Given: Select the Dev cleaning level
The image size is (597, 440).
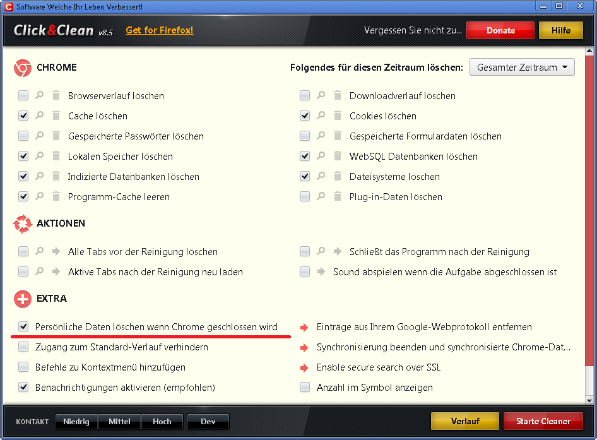Looking at the screenshot, I should pos(208,421).
